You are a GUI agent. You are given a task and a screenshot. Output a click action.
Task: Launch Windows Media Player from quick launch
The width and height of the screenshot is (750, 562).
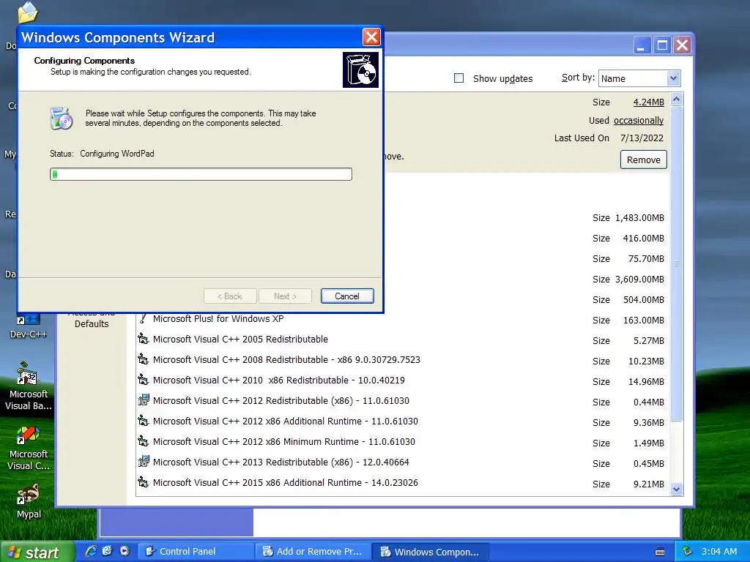[x=125, y=551]
